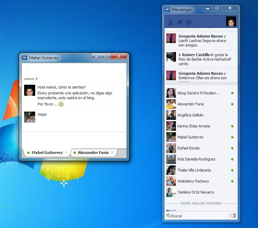Close the Mabel Gutierrez chat tab
Viewport: 258px width, 228px height.
click(x=66, y=153)
